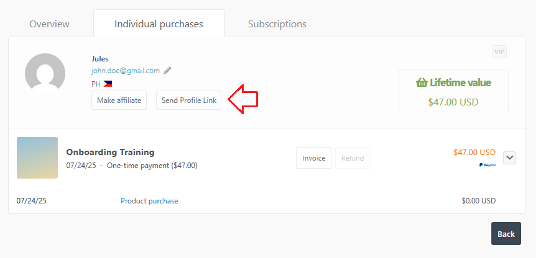Click the grey profile avatar picture

tap(45, 74)
